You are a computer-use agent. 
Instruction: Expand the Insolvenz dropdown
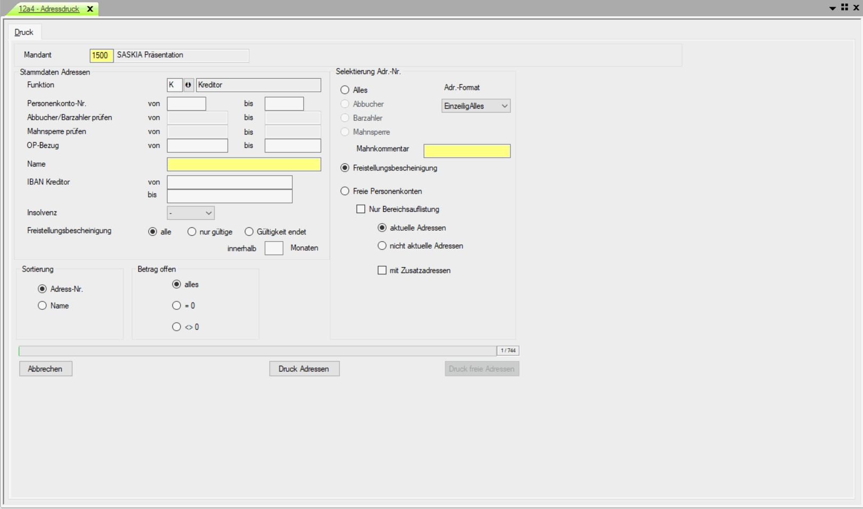(190, 213)
